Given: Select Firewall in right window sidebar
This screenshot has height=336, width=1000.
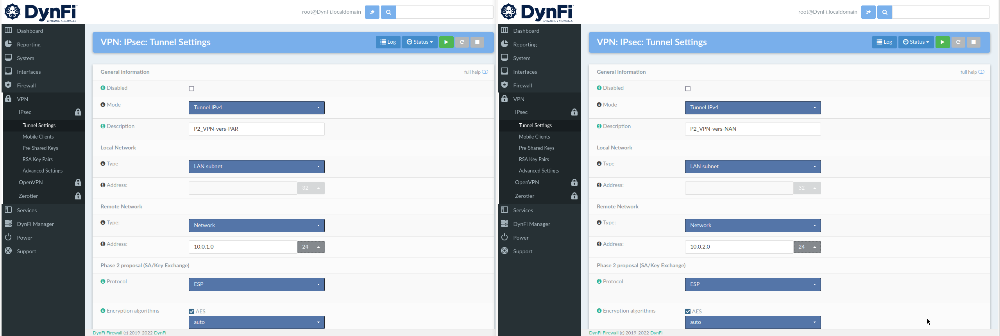Looking at the screenshot, I should (522, 85).
